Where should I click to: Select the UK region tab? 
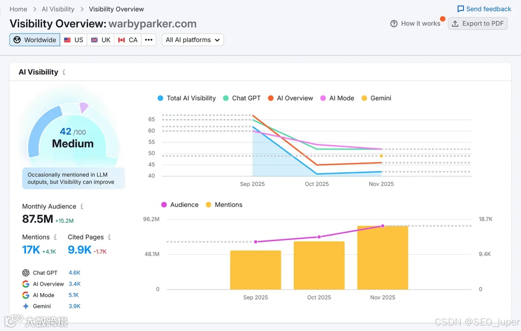coord(101,40)
